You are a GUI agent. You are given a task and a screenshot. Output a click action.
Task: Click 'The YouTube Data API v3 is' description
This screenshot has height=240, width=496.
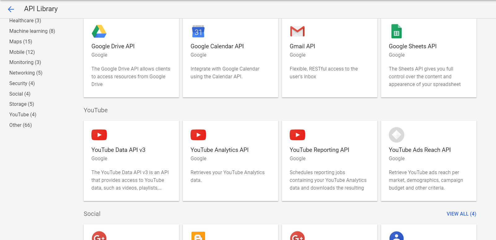(130, 180)
